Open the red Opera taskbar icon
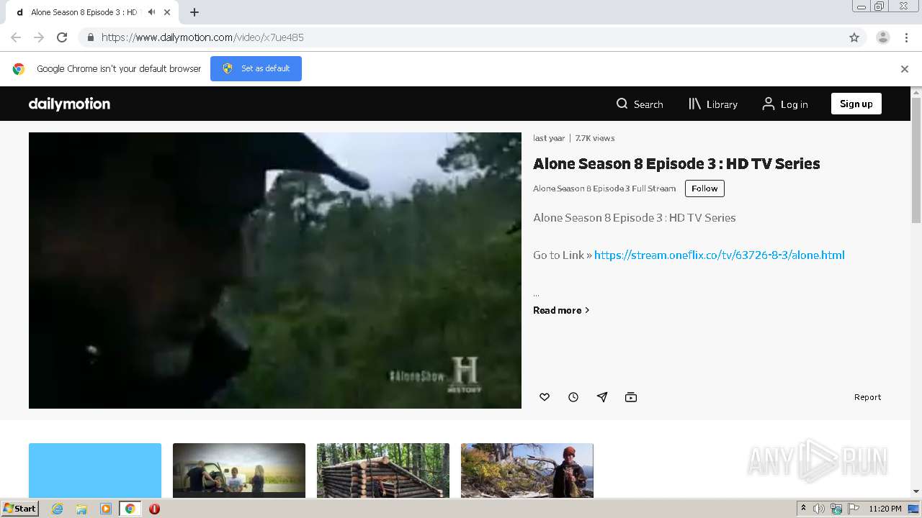 tap(154, 509)
